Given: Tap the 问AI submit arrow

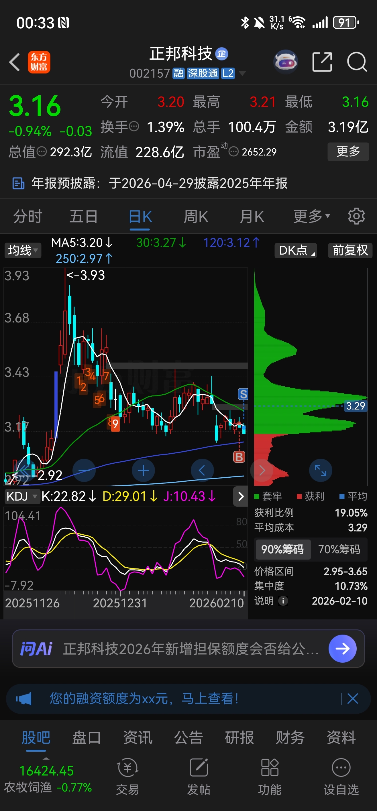Looking at the screenshot, I should click(x=342, y=649).
